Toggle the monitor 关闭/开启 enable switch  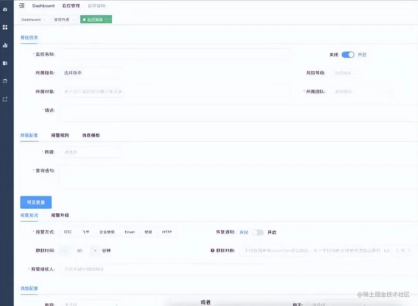[348, 55]
